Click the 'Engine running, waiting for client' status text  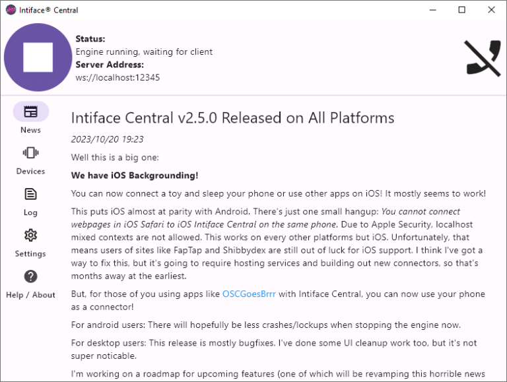(144, 51)
